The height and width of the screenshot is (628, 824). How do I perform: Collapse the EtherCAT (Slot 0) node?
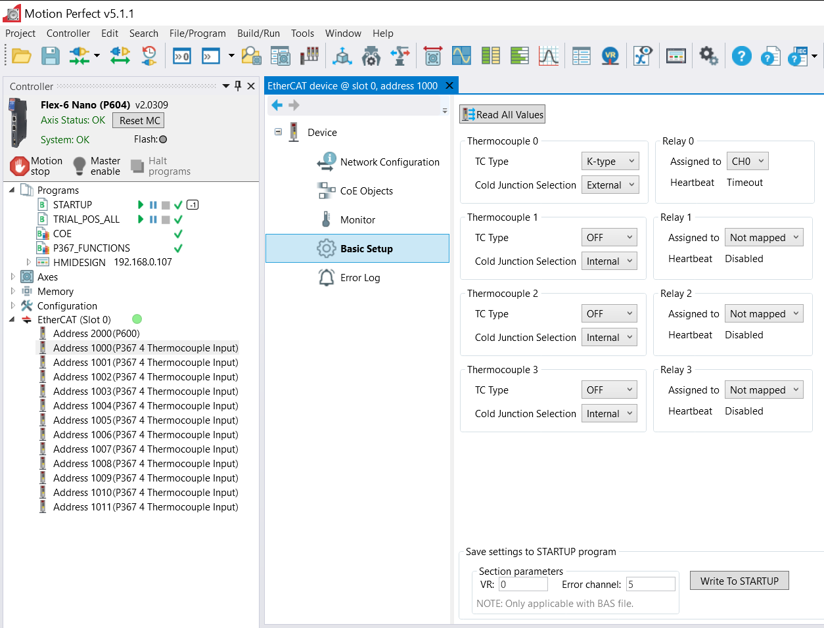12,320
